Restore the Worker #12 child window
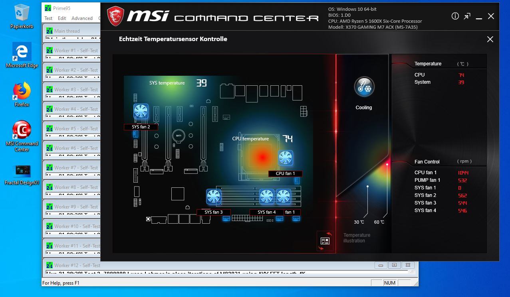 tap(394, 265)
